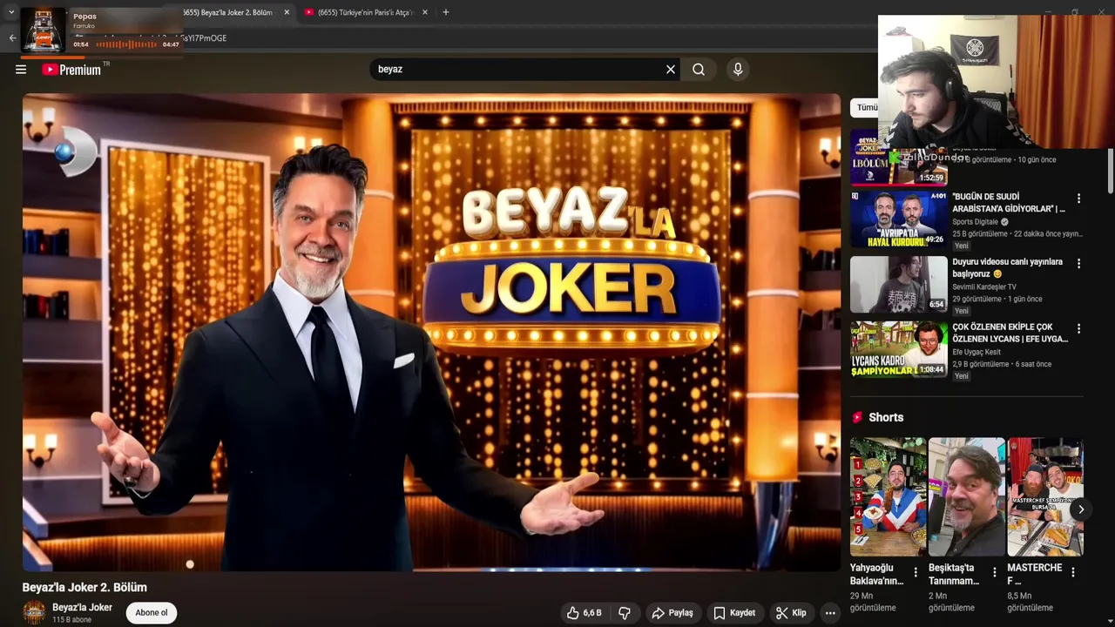Screen dimensions: 1115x627
Task: Start voice search with the microphone icon
Action: click(x=738, y=70)
